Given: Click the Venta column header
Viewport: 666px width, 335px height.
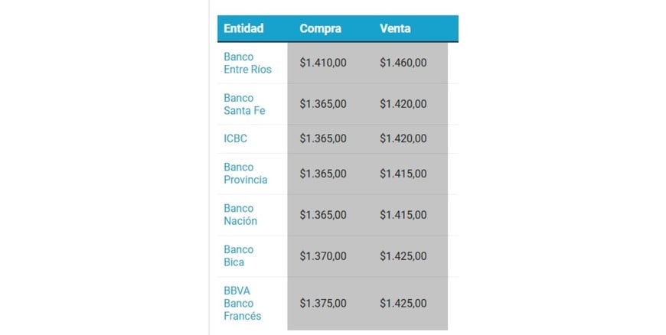Looking at the screenshot, I should click(395, 28).
